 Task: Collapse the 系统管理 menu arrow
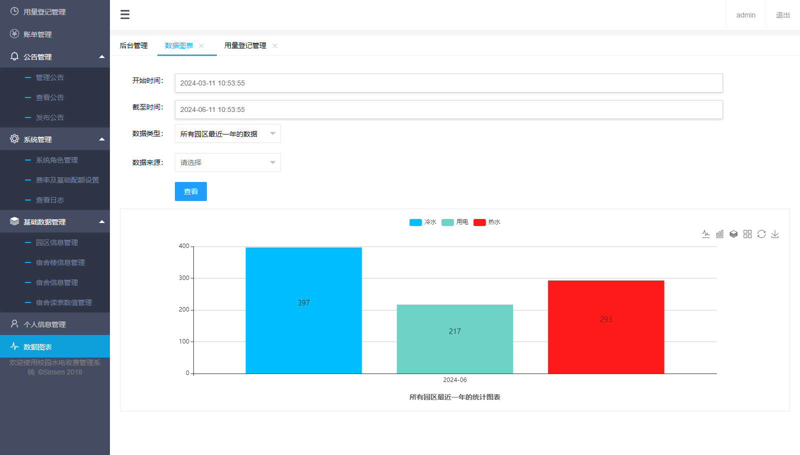pos(102,139)
